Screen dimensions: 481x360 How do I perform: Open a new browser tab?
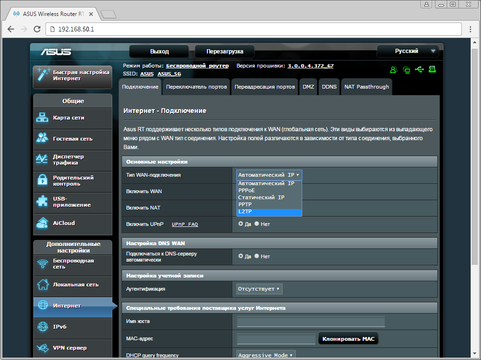coord(108,14)
